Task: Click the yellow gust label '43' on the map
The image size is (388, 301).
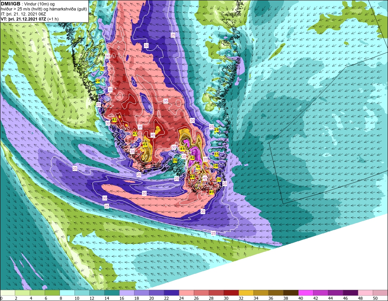Action: click(x=135, y=133)
